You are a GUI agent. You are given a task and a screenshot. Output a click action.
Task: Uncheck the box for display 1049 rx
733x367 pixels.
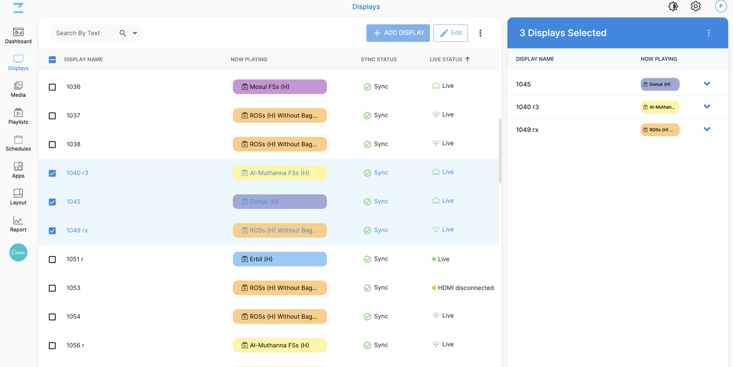52,231
